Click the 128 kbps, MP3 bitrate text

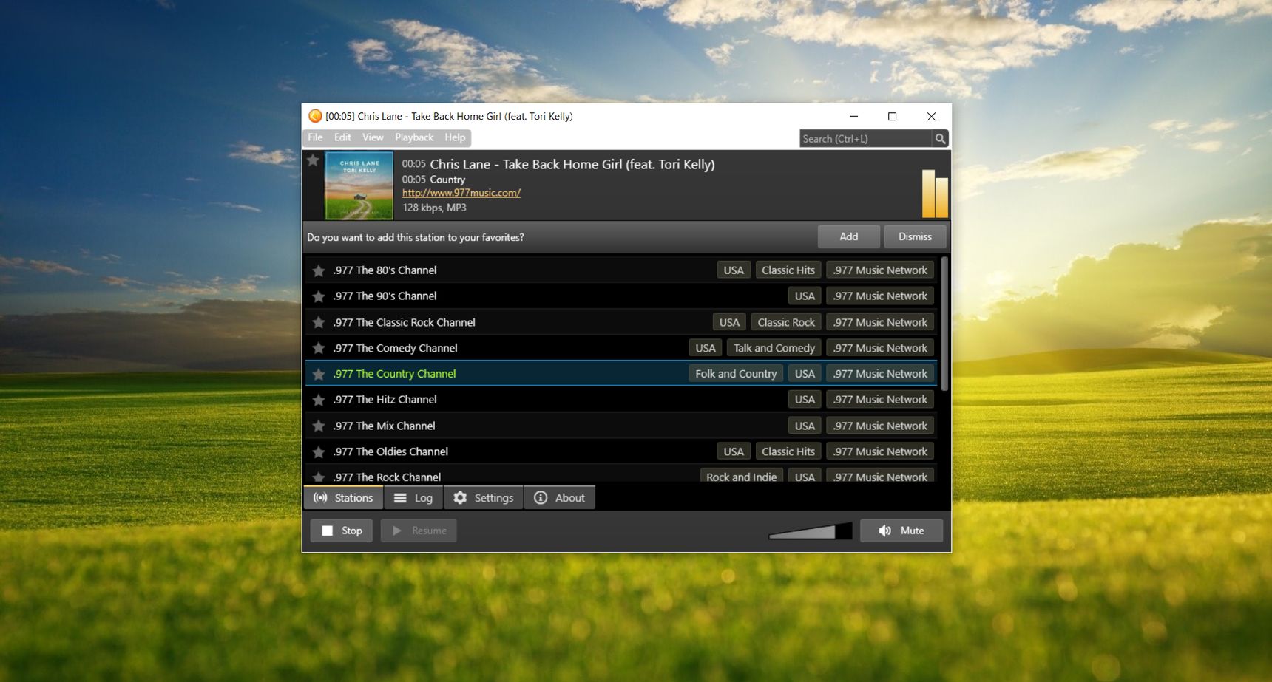click(434, 208)
